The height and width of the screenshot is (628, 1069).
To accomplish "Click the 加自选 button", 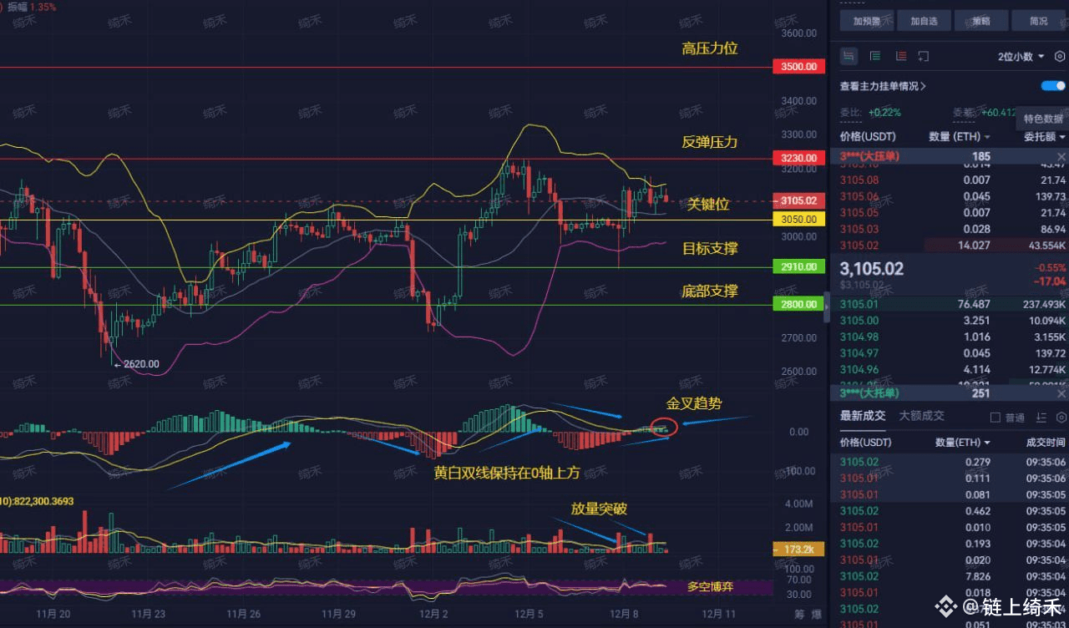I will (x=924, y=21).
